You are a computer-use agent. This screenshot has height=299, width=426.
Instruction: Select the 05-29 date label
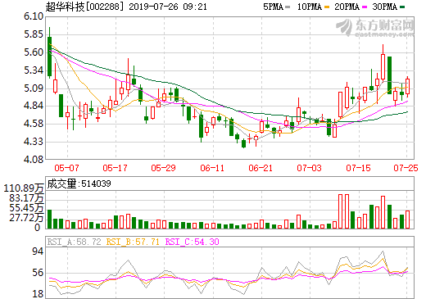pyautogui.click(x=163, y=168)
